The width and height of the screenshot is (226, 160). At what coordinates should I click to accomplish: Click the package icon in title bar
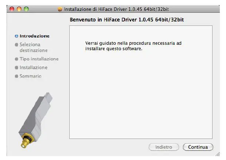(x=60, y=9)
